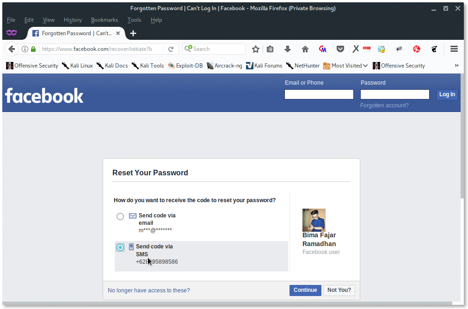Click the GNOME foot extension icon
Viewport: 468px width, 309px height.
click(x=434, y=49)
